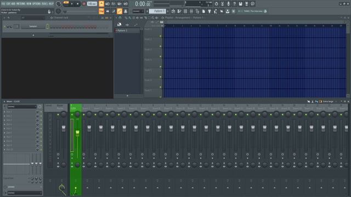Arm the red record button

click(84, 4)
